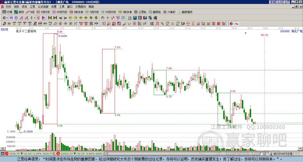
Task: Click the 老子十二宫结构 indicator title
Action: coord(26,31)
